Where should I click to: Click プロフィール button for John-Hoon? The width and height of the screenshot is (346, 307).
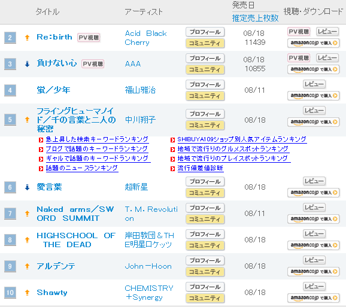pos(205,260)
